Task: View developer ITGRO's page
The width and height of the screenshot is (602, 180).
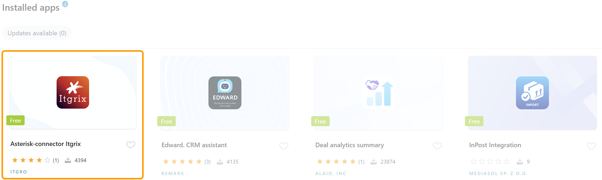Action: click(x=19, y=172)
